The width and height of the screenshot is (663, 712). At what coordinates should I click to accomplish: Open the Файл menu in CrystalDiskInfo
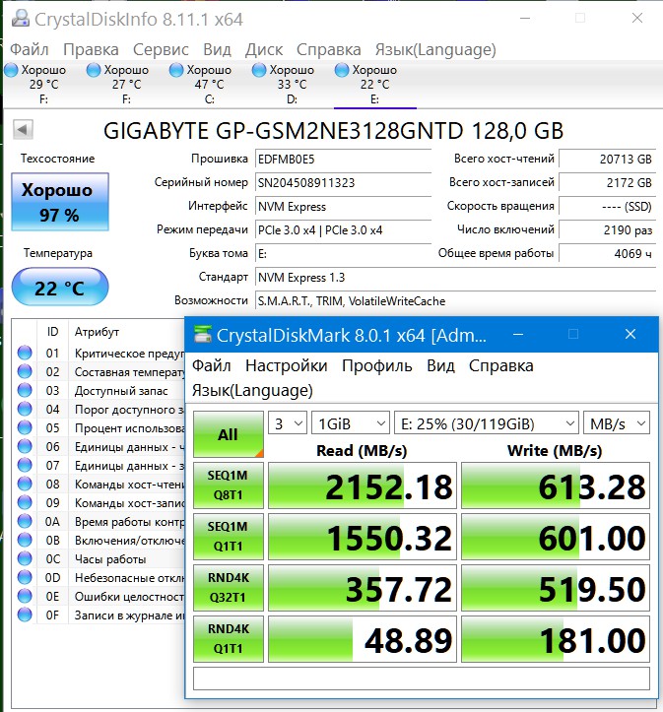pos(30,49)
